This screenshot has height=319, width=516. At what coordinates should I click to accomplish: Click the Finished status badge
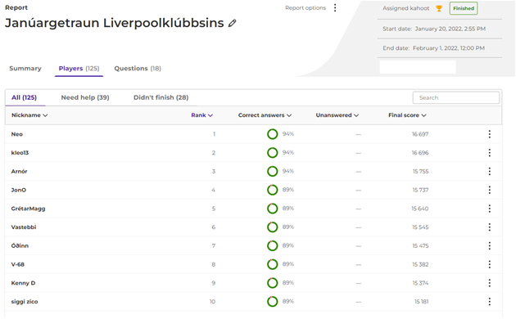[464, 8]
